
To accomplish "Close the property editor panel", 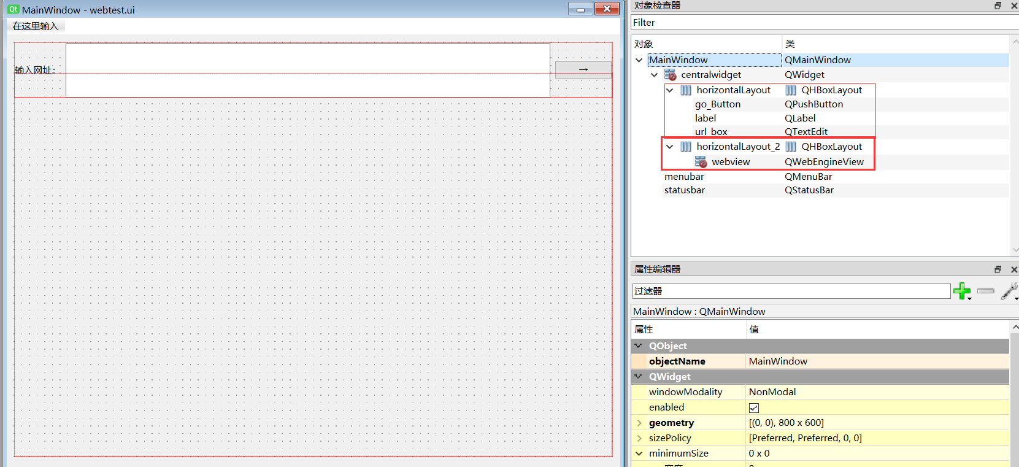I will coord(1014,269).
